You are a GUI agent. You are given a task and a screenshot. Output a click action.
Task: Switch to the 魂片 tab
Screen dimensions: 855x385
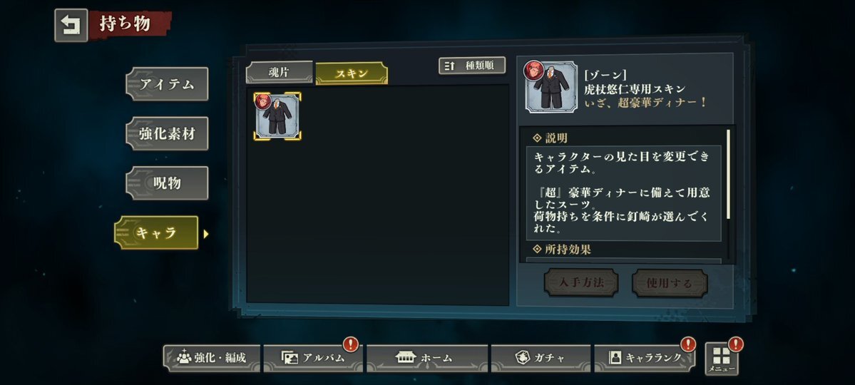(280, 73)
